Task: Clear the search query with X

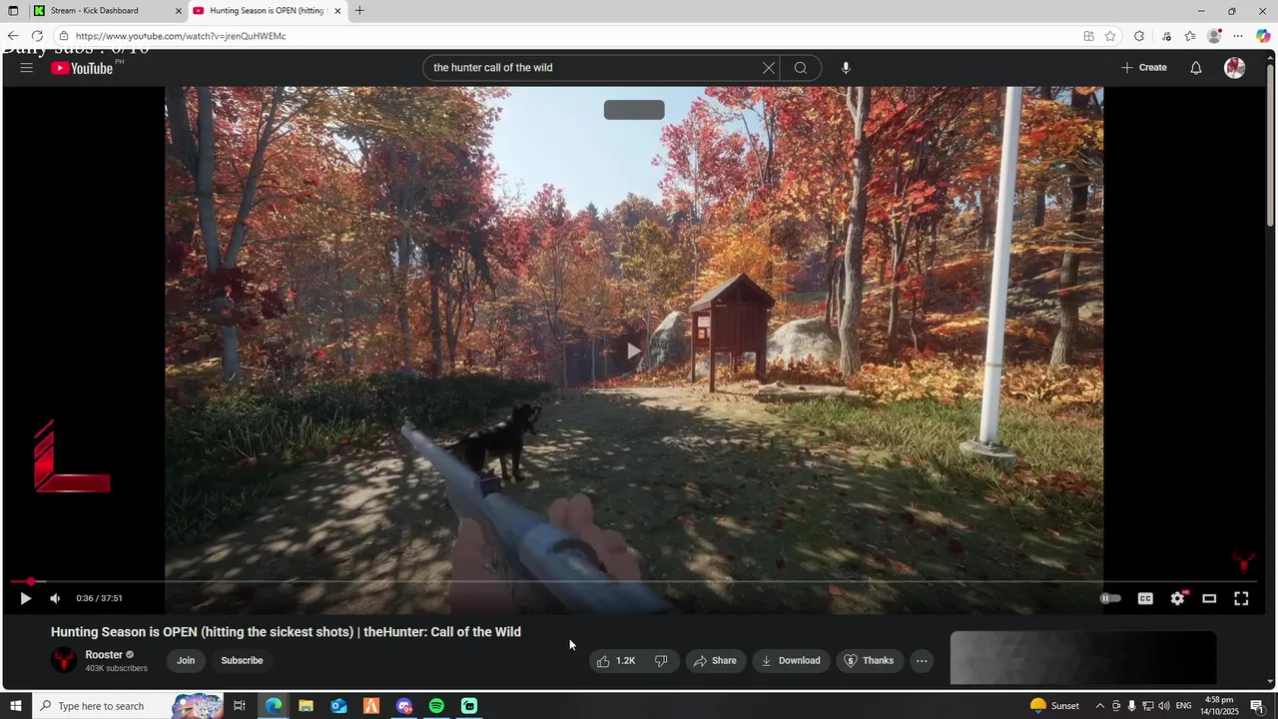Action: tap(769, 68)
